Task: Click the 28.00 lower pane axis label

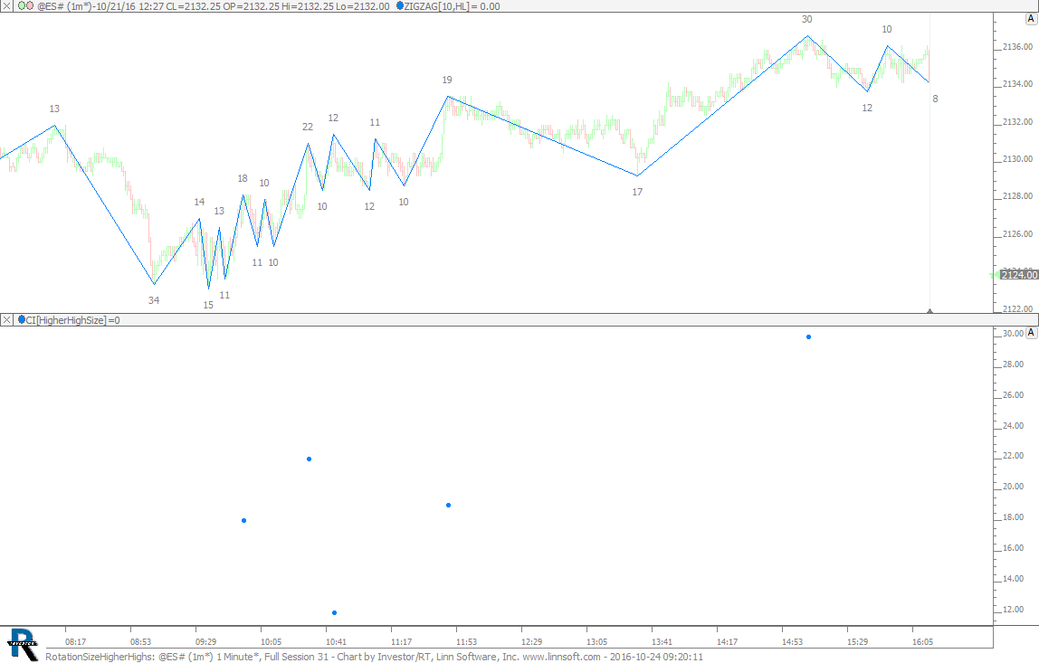Action: (x=1013, y=365)
